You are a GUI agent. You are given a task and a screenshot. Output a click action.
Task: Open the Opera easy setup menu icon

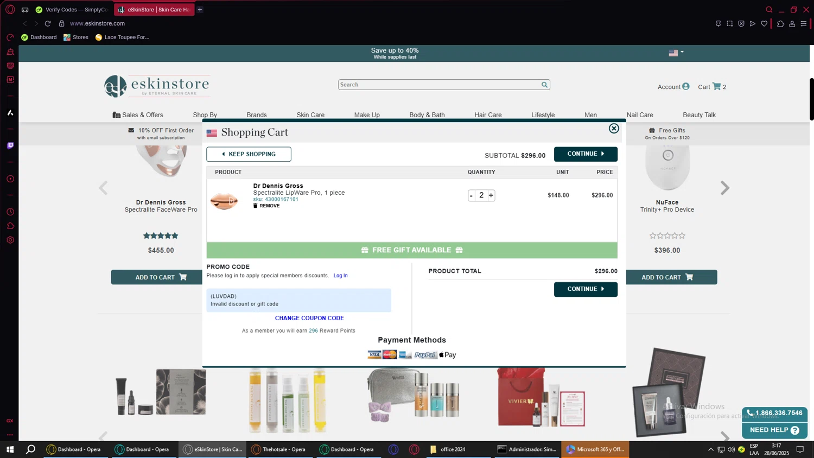804,24
